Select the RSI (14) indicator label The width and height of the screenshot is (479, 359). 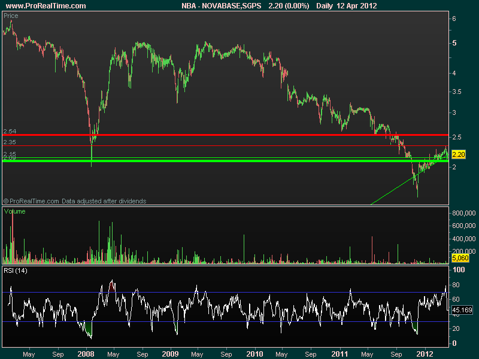[16, 270]
